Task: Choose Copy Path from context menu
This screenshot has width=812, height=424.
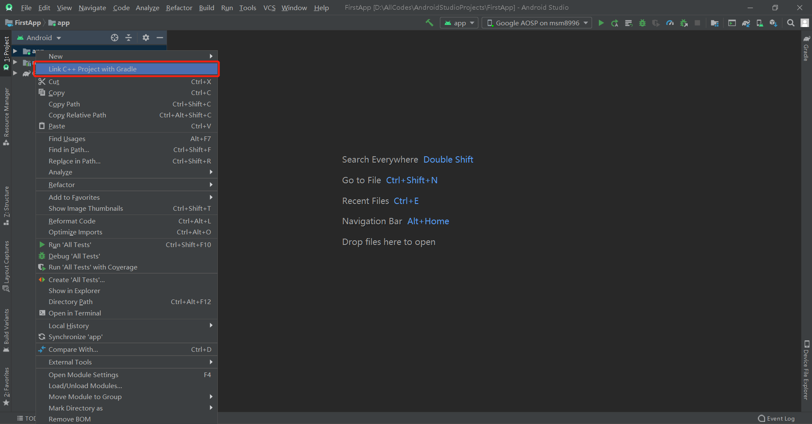Action: click(x=126, y=104)
